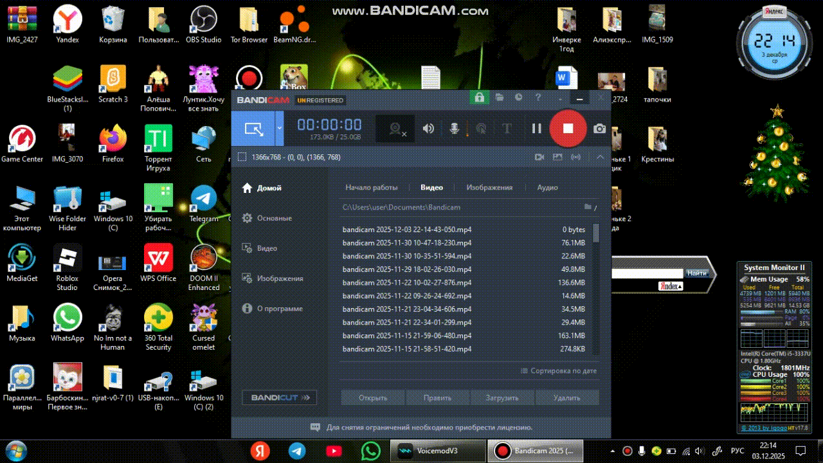Select the Tor Browser desktop icon
823x463 pixels.
click(x=249, y=24)
